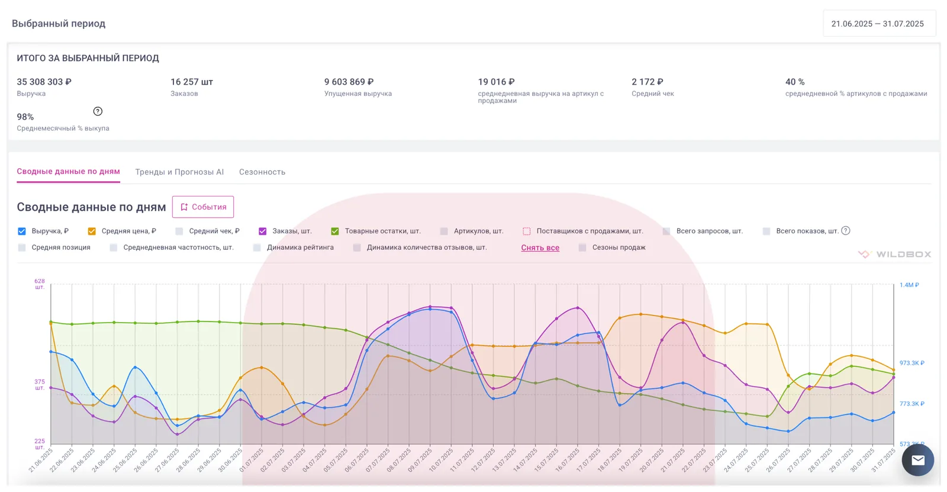The image size is (947, 492).
Task: Click the Выбранный период heading
Action: click(x=59, y=24)
